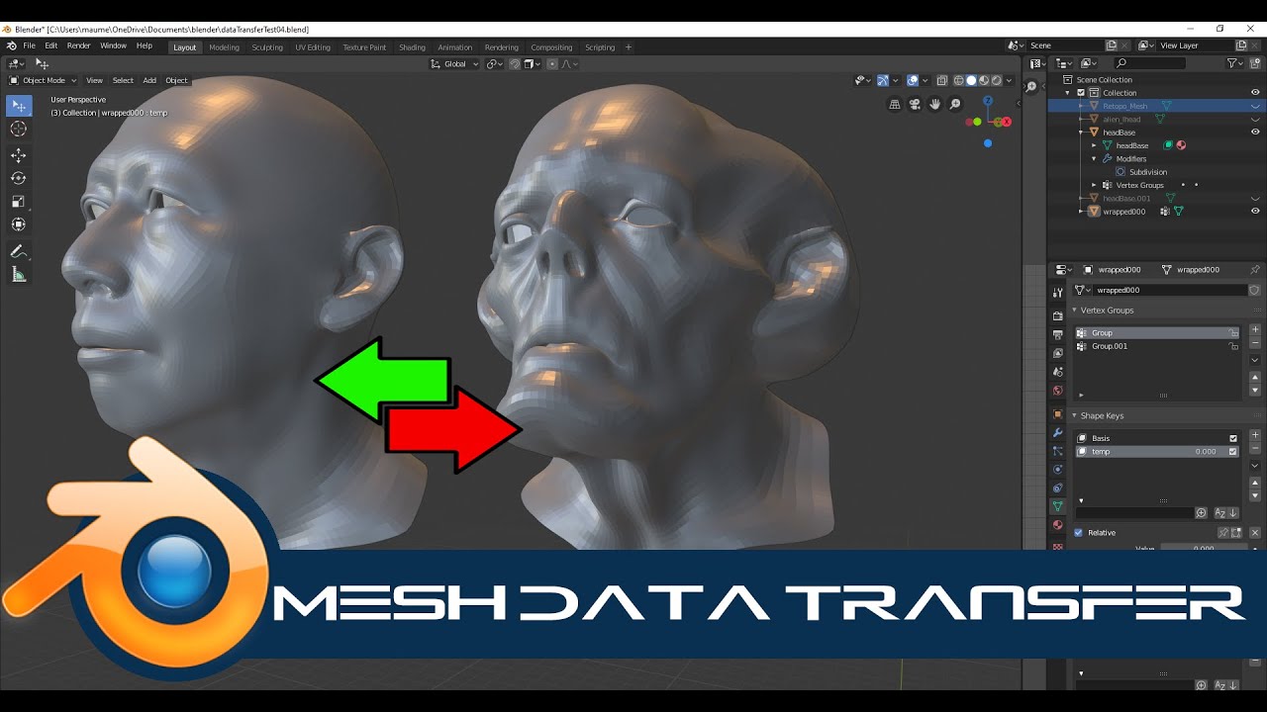Hide the headBase object with its eye icon
Viewport: 1267px width, 712px height.
(x=1255, y=132)
